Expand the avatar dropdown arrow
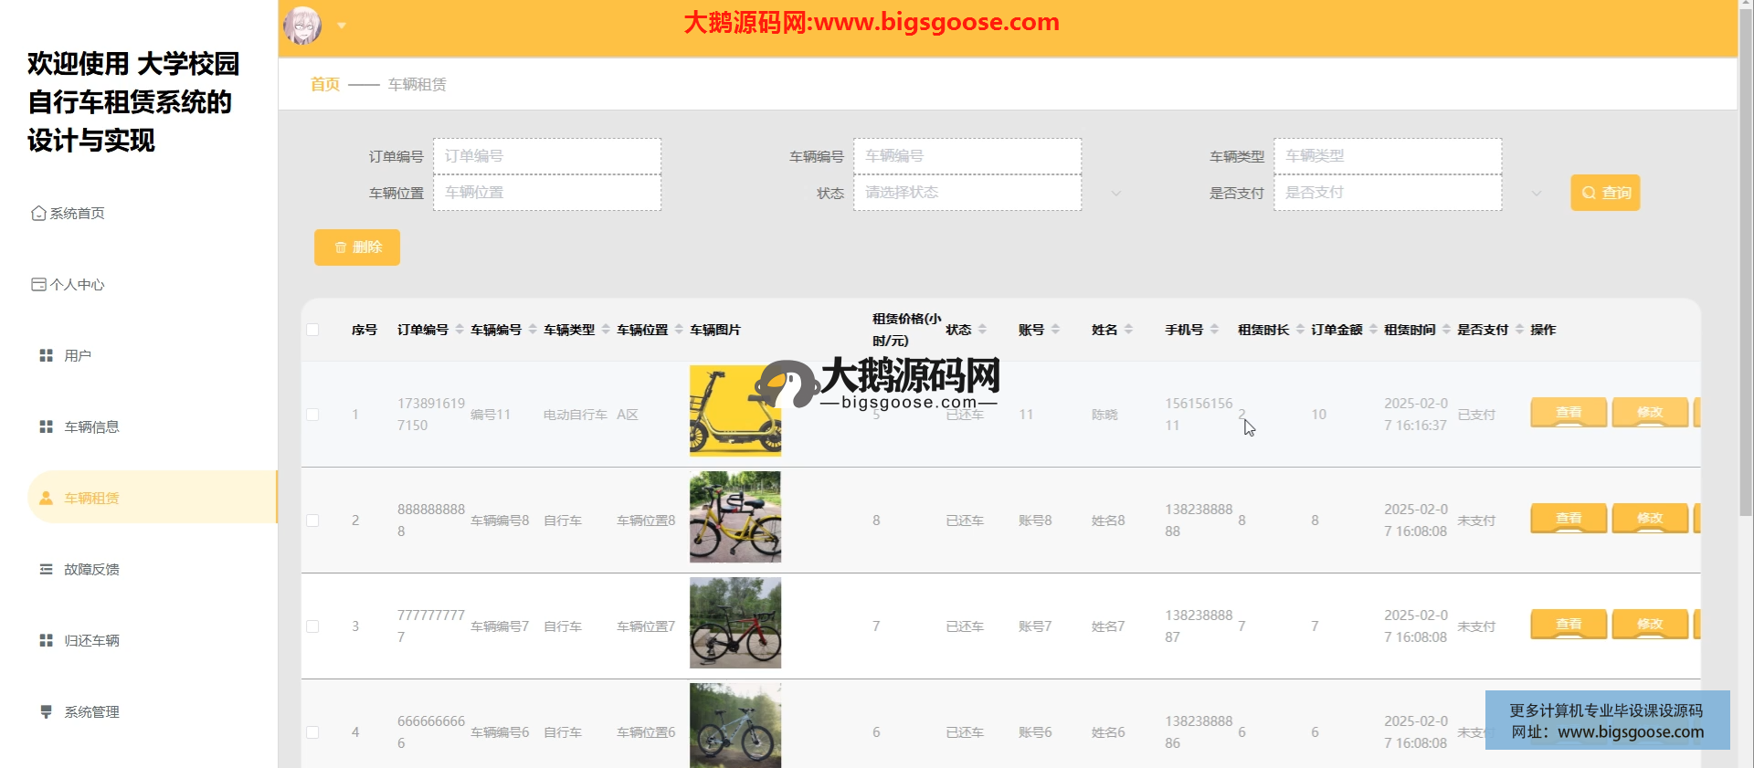Viewport: 1754px width, 768px height. tap(342, 26)
